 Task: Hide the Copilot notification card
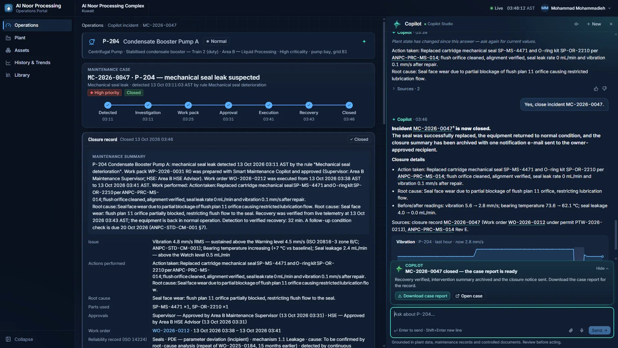coord(602,268)
